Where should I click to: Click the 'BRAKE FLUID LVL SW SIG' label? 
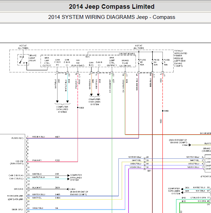pos(125,63)
